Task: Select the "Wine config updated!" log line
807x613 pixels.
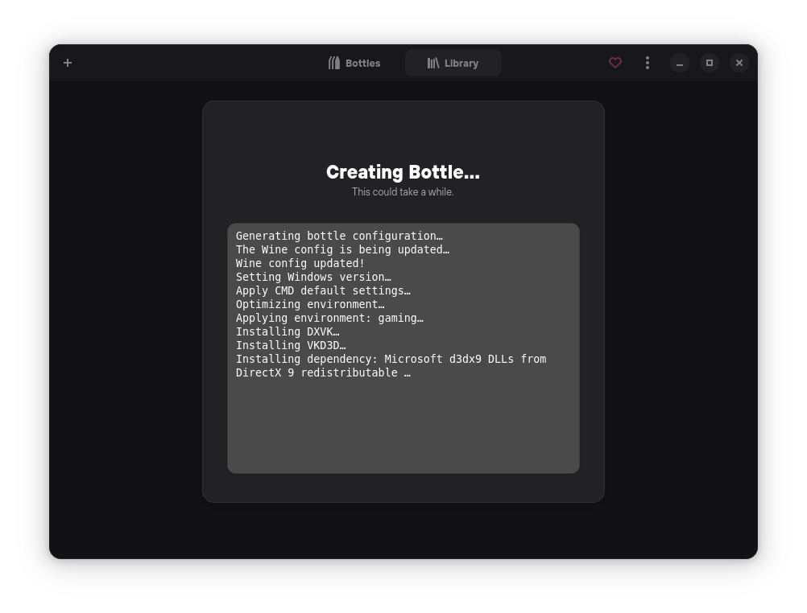Action: [300, 263]
